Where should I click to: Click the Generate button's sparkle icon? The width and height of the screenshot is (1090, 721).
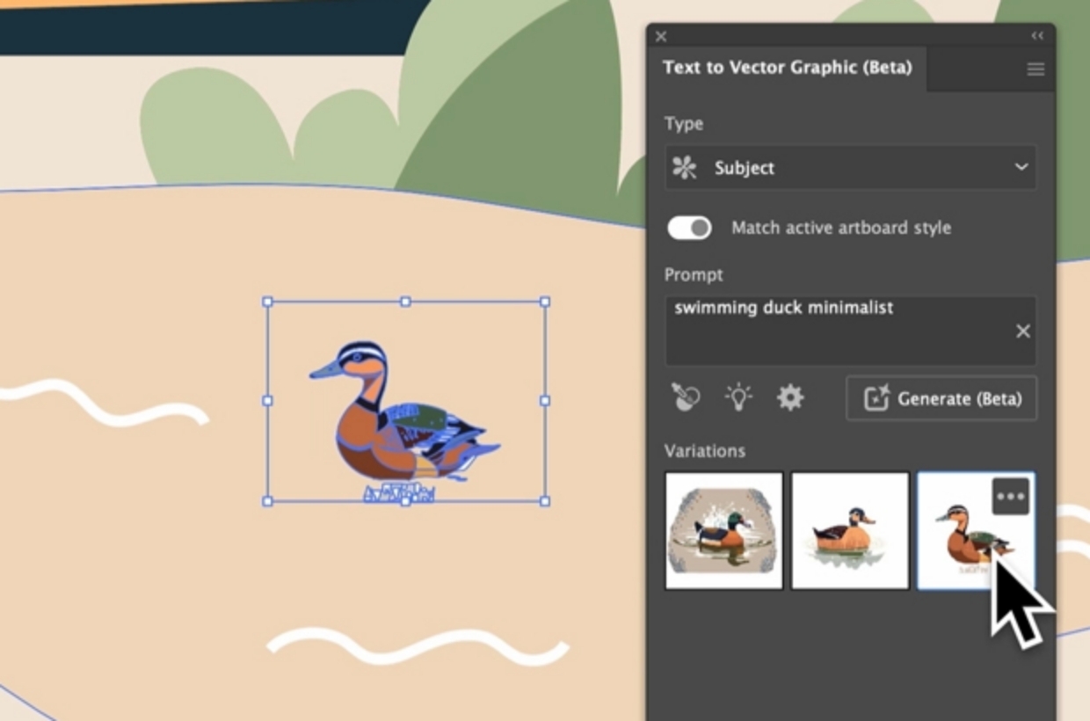876,397
